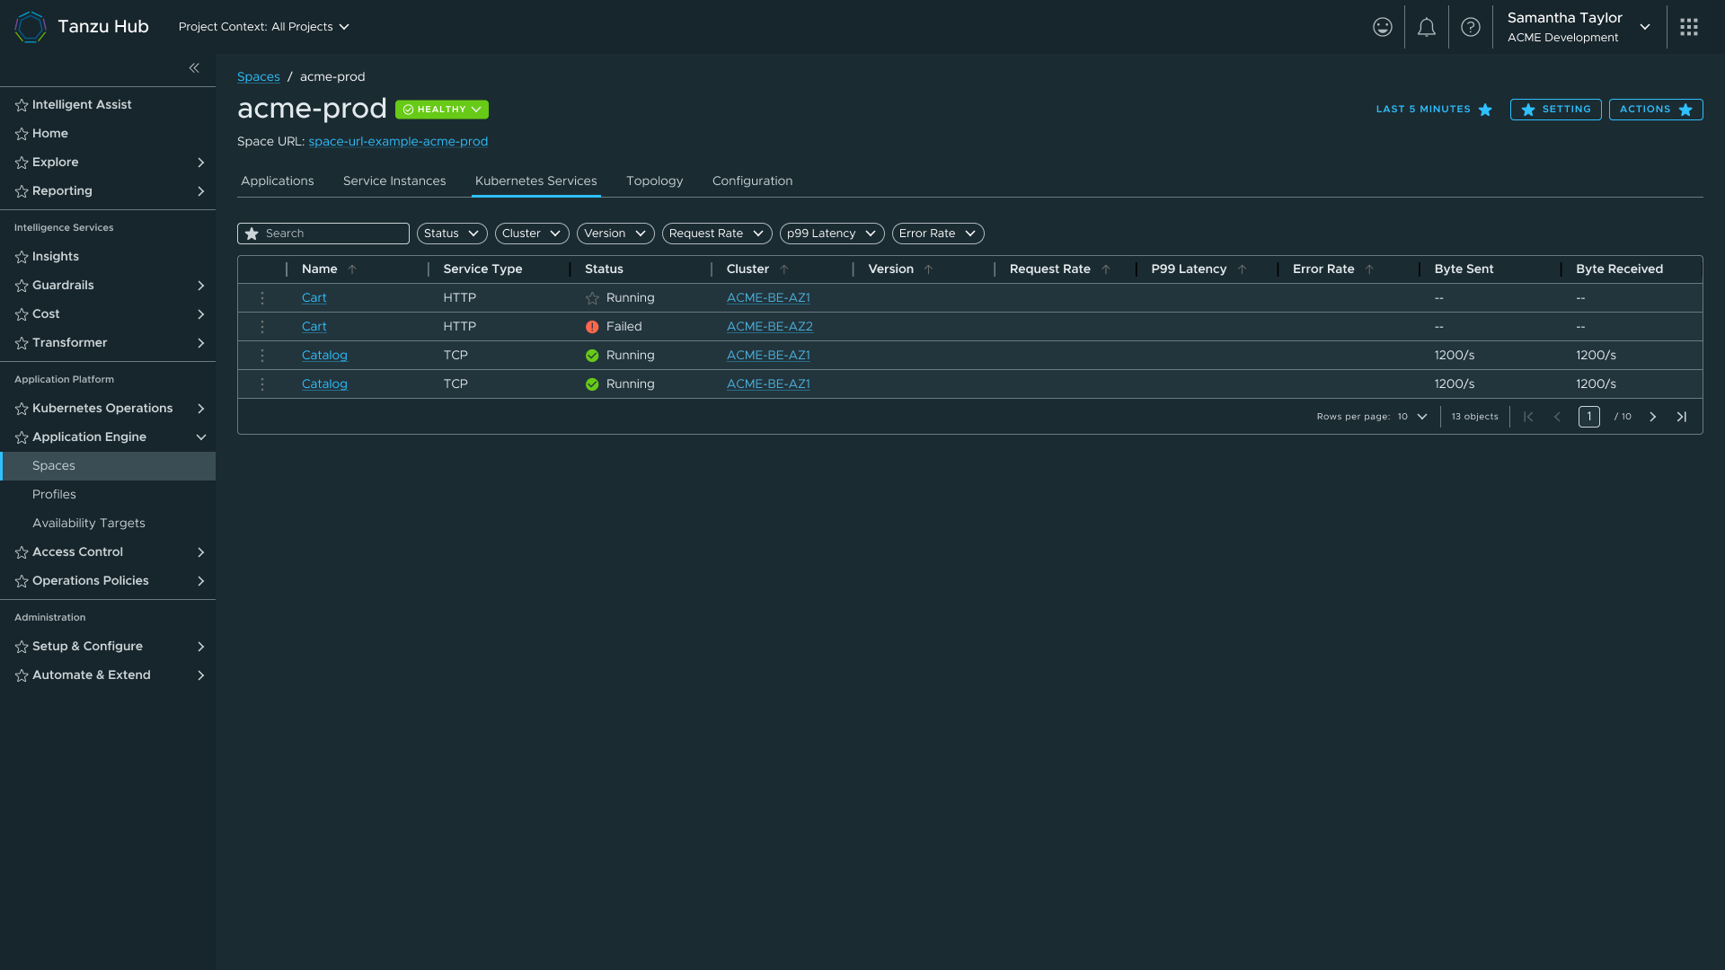Sort by Request Rate column arrow
The image size is (1725, 970).
[1106, 269]
